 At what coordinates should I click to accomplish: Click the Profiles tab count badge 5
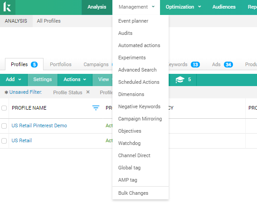point(34,64)
